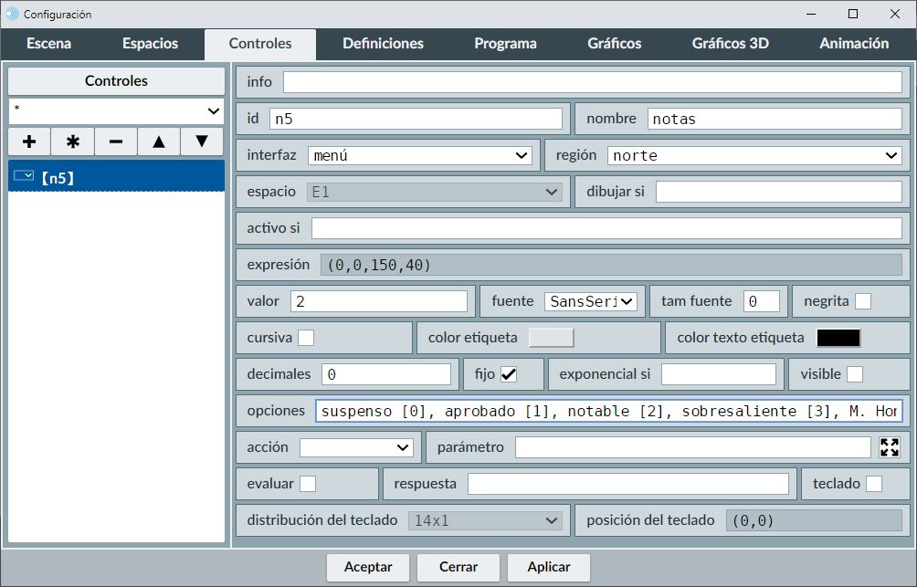Switch to the Definiciones tab
The height and width of the screenshot is (587, 917).
click(x=383, y=44)
